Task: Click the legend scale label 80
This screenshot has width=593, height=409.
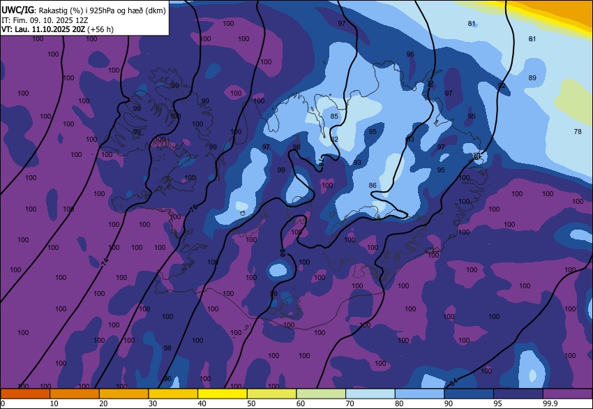Action: [x=399, y=403]
